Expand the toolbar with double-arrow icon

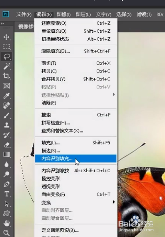pyautogui.click(x=2, y=24)
